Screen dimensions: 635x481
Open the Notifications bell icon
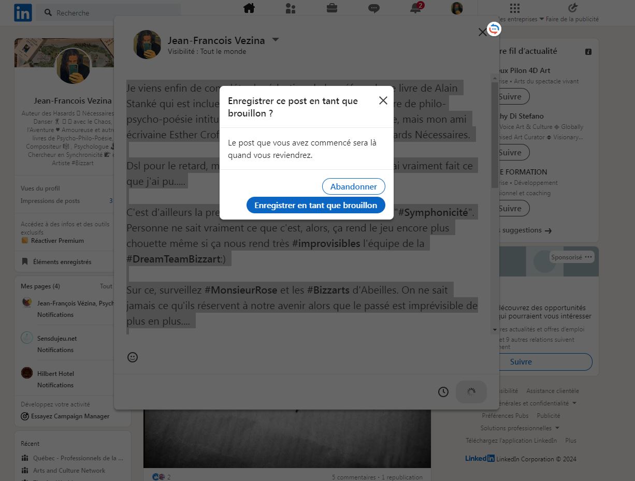click(415, 8)
